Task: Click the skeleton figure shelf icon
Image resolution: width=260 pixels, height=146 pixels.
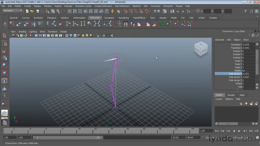Action: tap(119, 24)
